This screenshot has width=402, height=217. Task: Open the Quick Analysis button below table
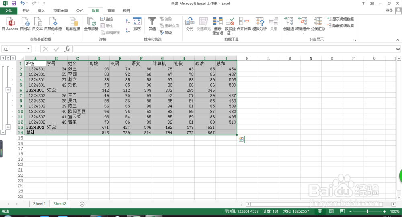click(x=241, y=139)
